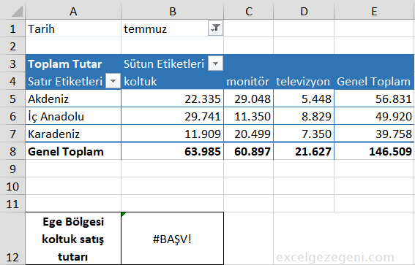This screenshot has height=265, width=415.
Task: Select row 8 header
Action: 12,151
